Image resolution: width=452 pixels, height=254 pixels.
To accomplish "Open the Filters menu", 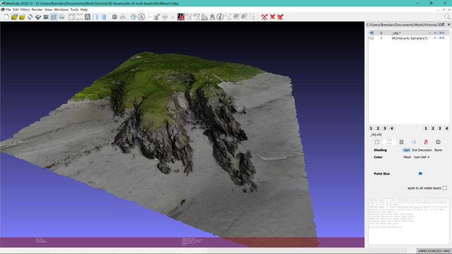I will click(x=25, y=9).
